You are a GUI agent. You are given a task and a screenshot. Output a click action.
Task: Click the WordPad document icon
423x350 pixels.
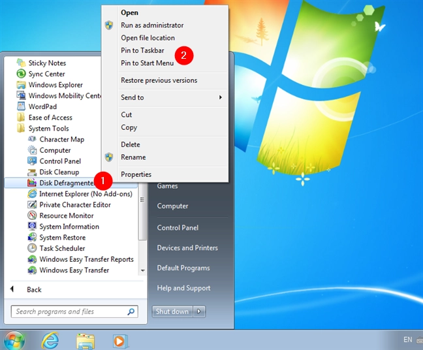pos(21,106)
